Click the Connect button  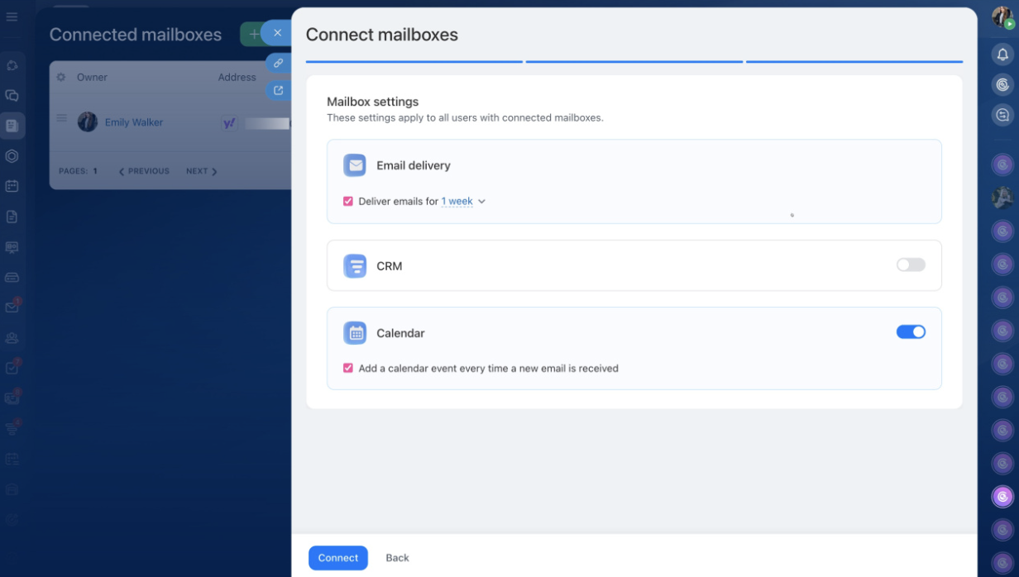(x=337, y=558)
